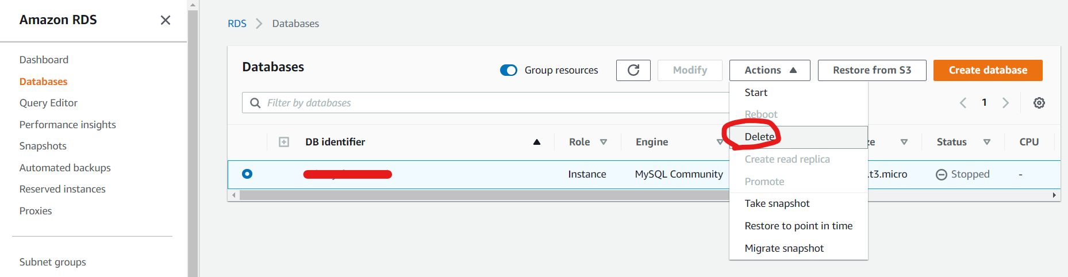This screenshot has height=277, width=1068.
Task: Click the search magnifier icon
Action: 255,103
